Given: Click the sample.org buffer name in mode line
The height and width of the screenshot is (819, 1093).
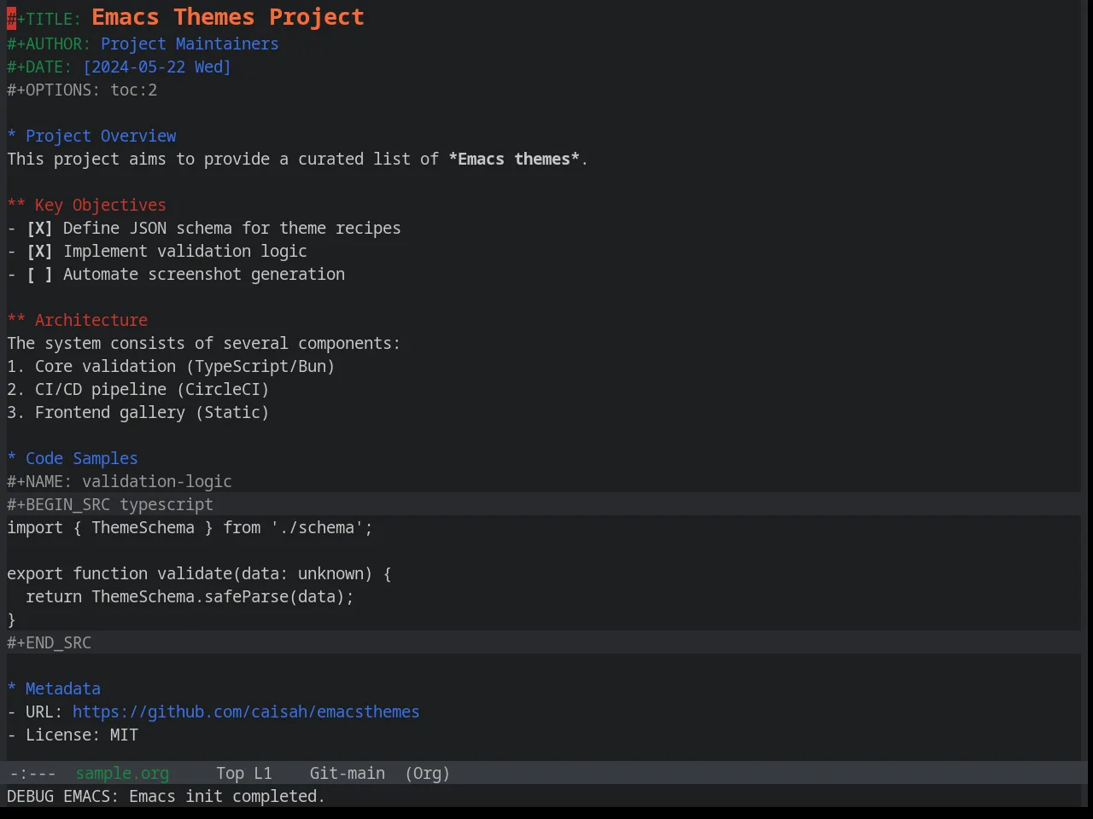Looking at the screenshot, I should coord(122,774).
